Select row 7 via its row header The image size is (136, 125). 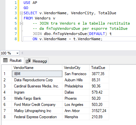(7, 111)
